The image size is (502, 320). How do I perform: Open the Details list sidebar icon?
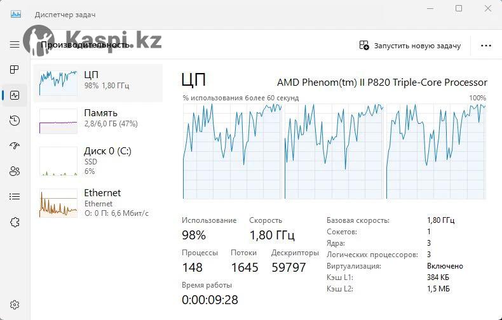click(15, 197)
